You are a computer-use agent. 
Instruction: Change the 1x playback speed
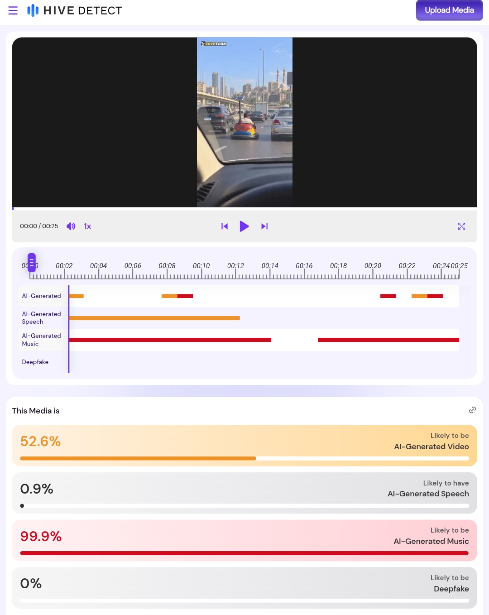87,226
